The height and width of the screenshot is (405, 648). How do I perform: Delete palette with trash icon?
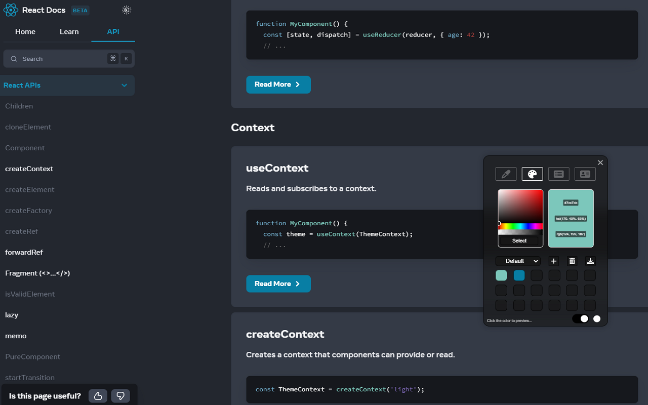tap(572, 261)
